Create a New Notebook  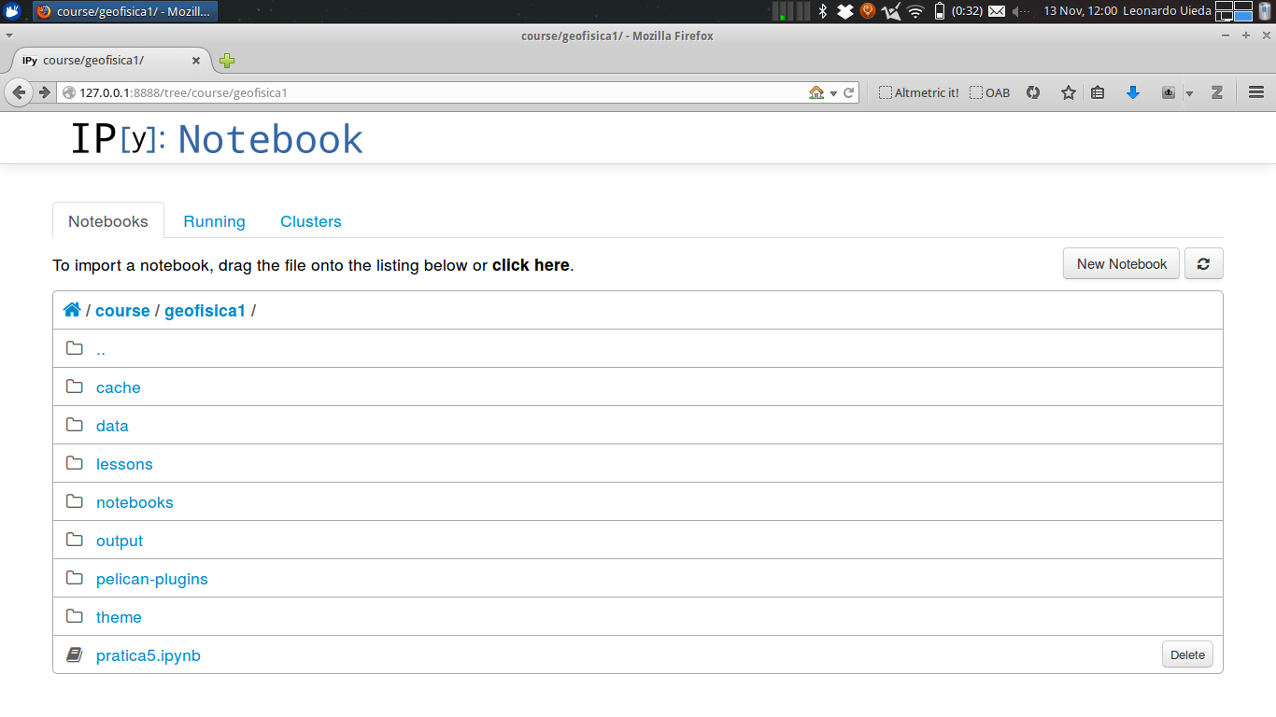tap(1121, 263)
